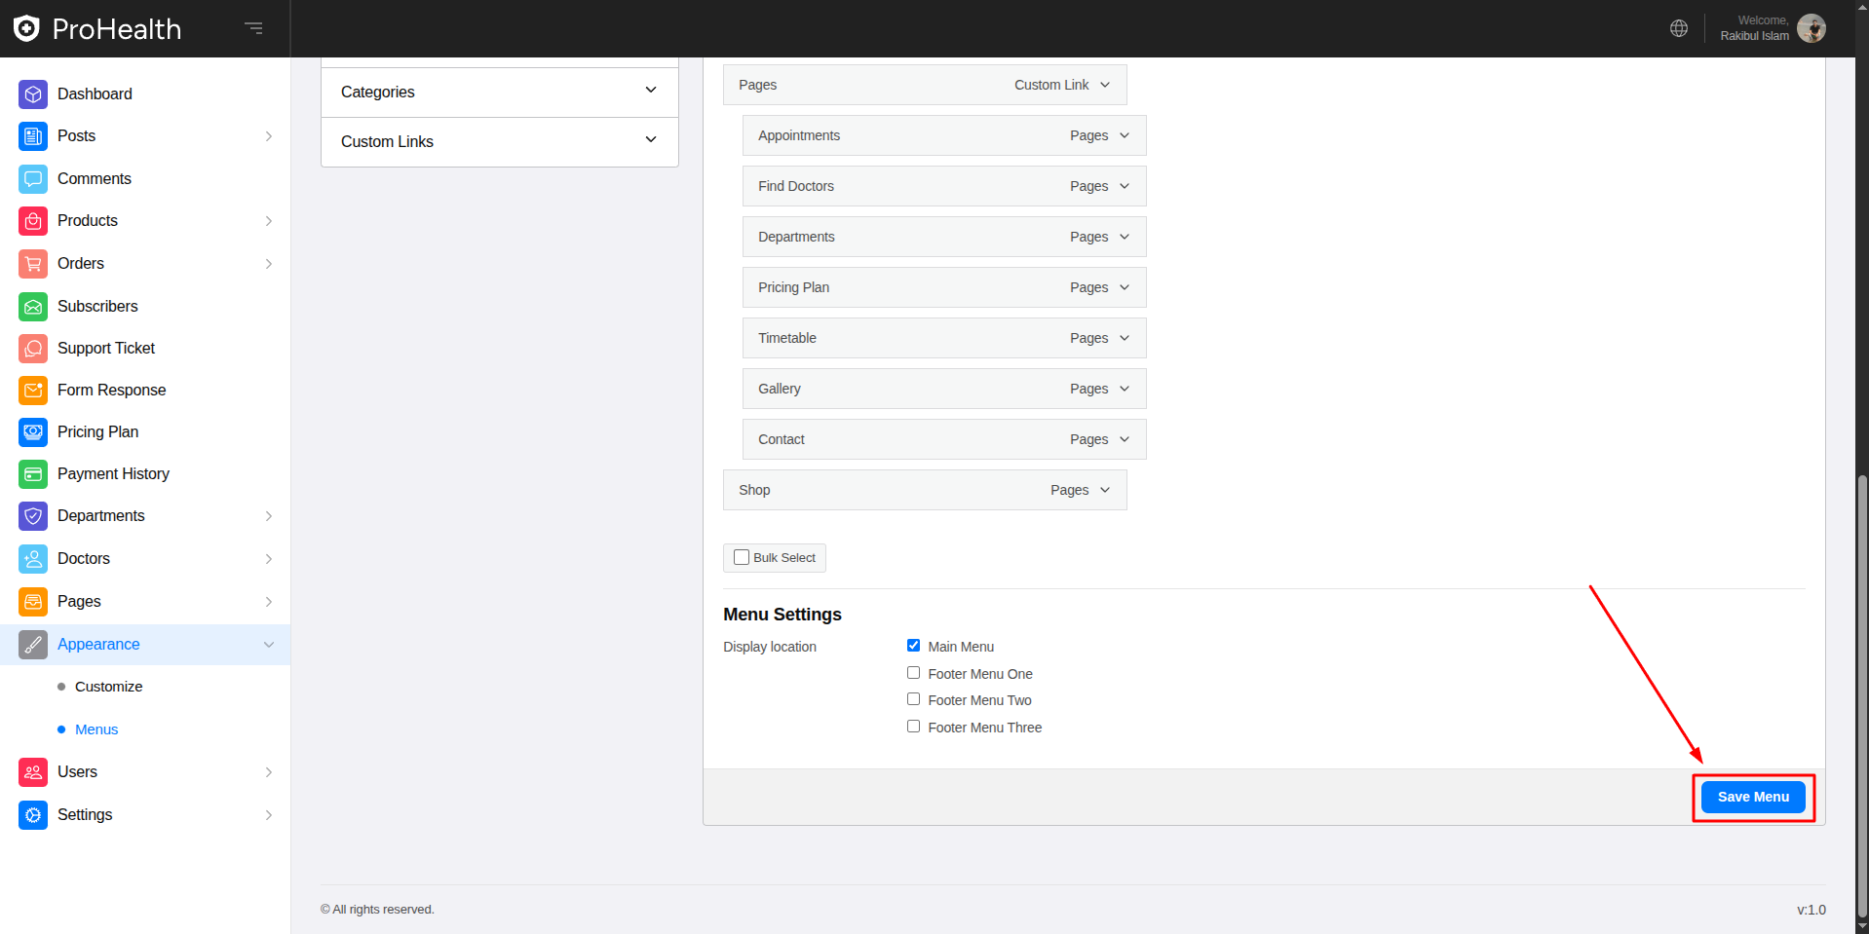Screen dimensions: 1869x934
Task: Click the Departments shield icon
Action: (33, 516)
